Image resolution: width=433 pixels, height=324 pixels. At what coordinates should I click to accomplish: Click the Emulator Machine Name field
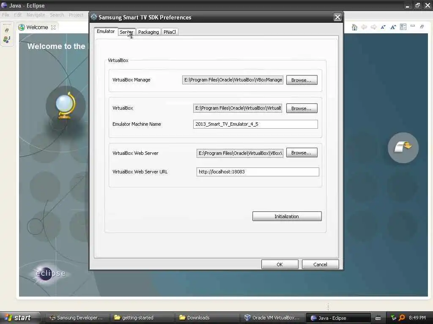click(255, 124)
